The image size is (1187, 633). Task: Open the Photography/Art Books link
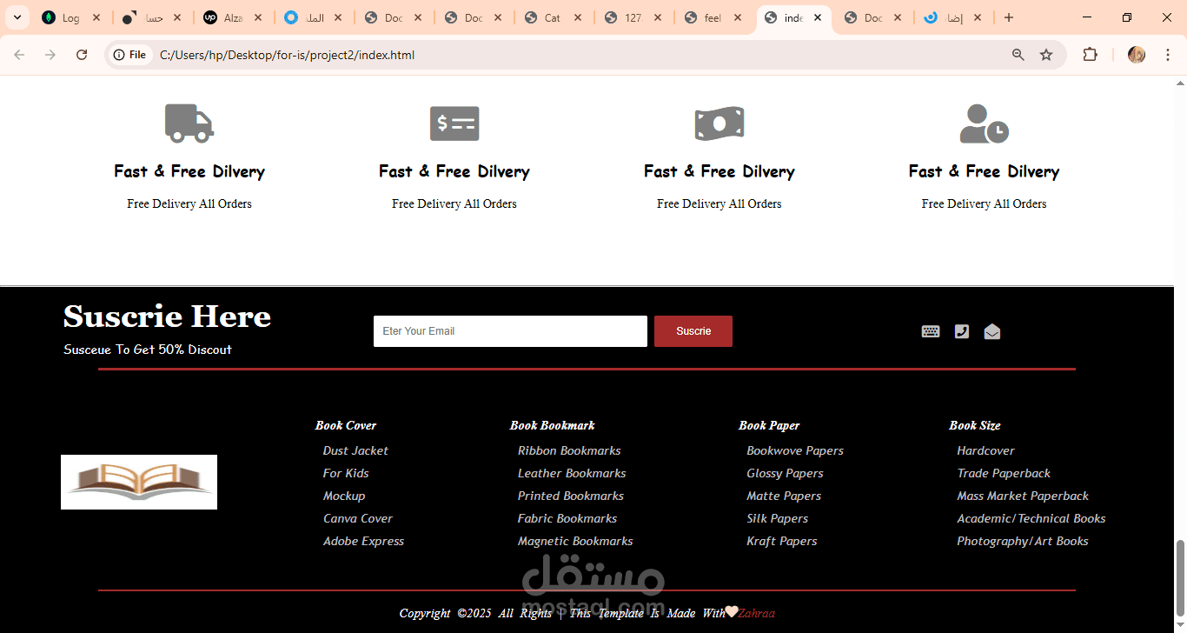1023,541
